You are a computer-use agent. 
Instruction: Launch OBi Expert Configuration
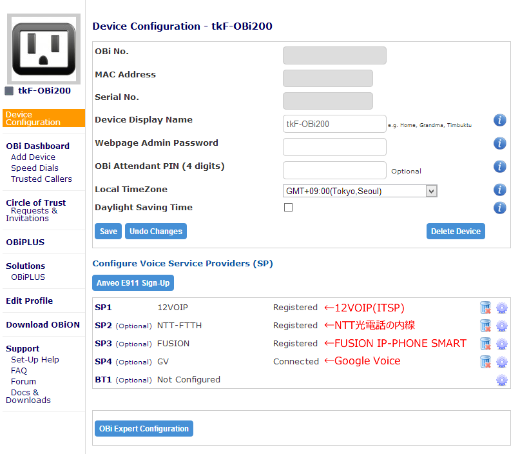point(144,428)
